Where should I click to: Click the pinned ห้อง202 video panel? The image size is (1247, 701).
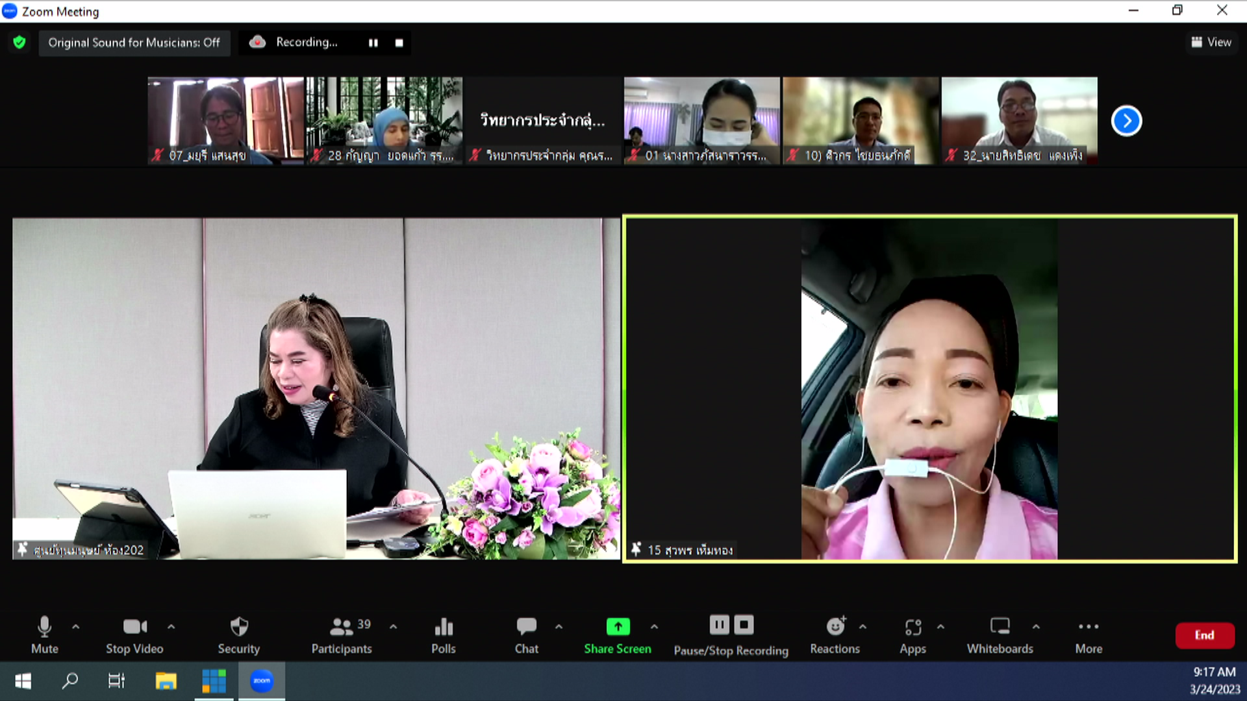click(x=316, y=388)
